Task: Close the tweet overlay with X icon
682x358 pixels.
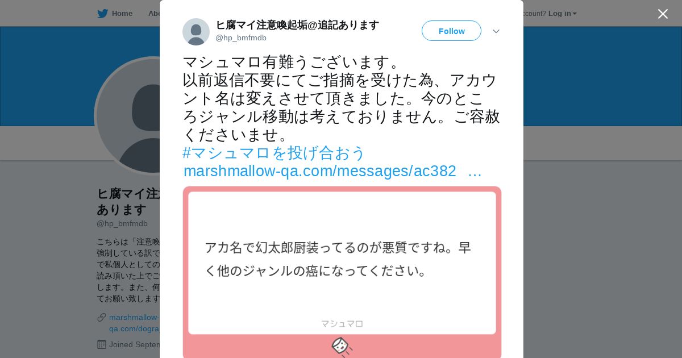Action: (663, 14)
